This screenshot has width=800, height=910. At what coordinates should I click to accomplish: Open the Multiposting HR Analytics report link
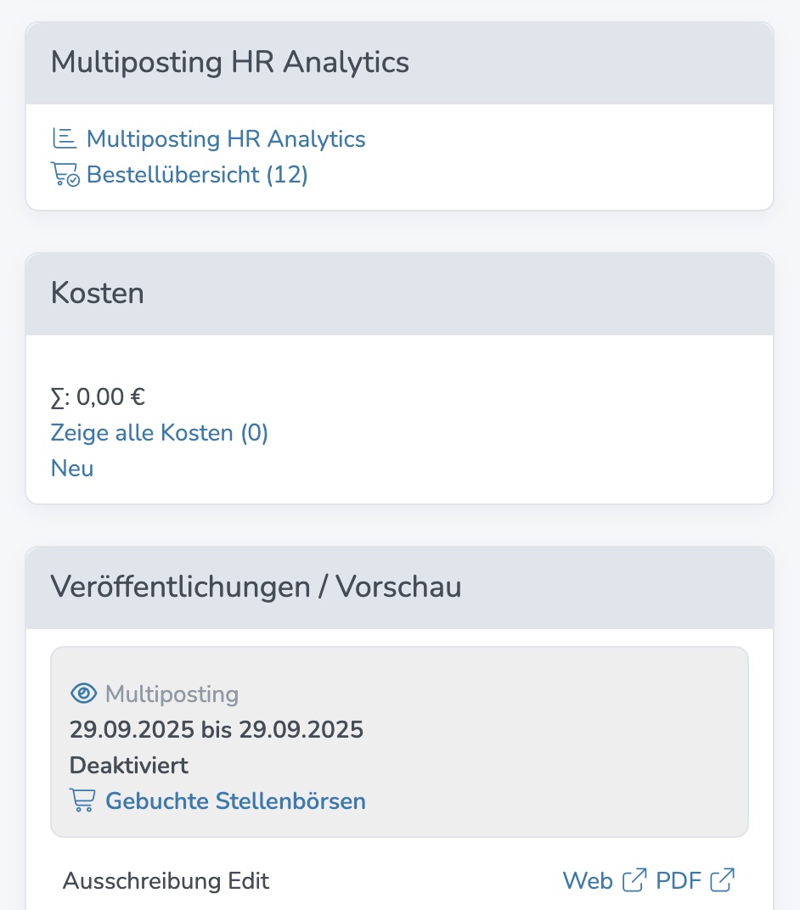click(226, 138)
